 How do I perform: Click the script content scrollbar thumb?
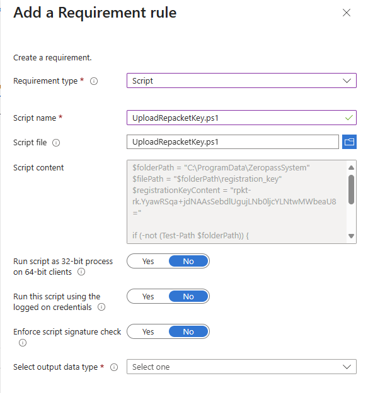(x=351, y=189)
